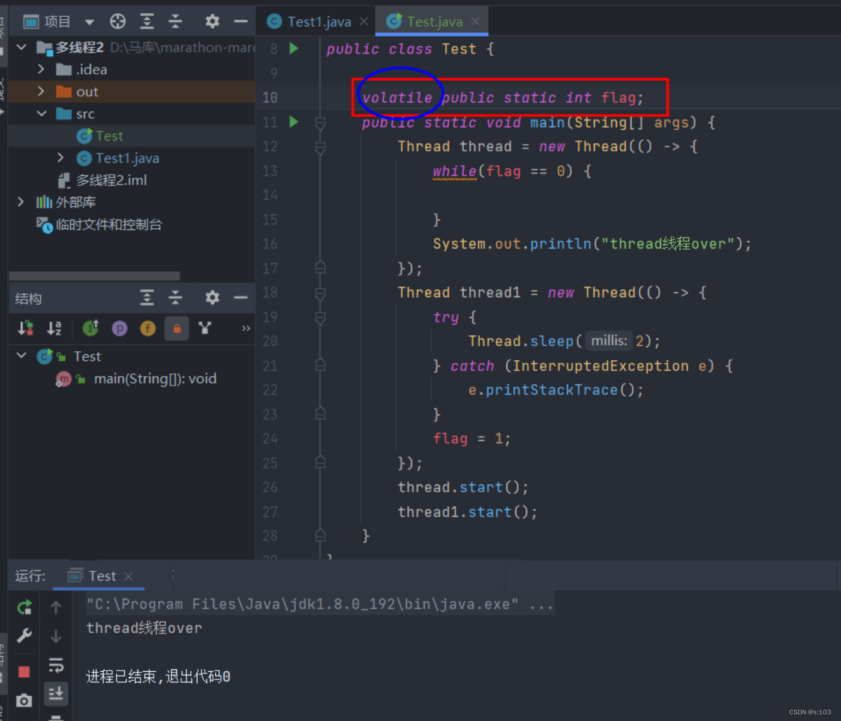841x721 pixels.
Task: Collapse all in Structure panel toolbar
Action: (175, 298)
